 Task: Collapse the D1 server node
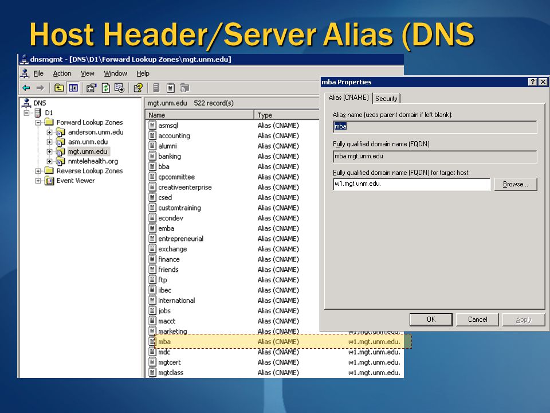click(x=27, y=113)
